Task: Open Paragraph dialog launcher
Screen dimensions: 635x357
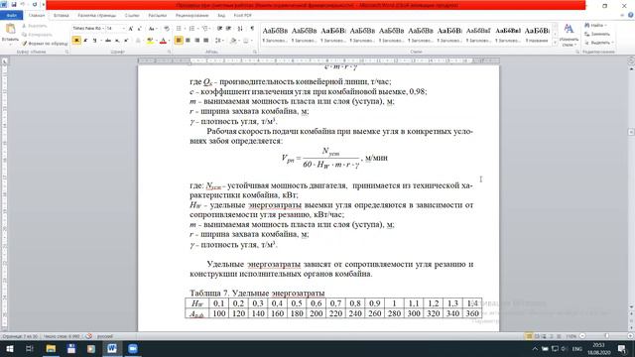Action: point(255,52)
